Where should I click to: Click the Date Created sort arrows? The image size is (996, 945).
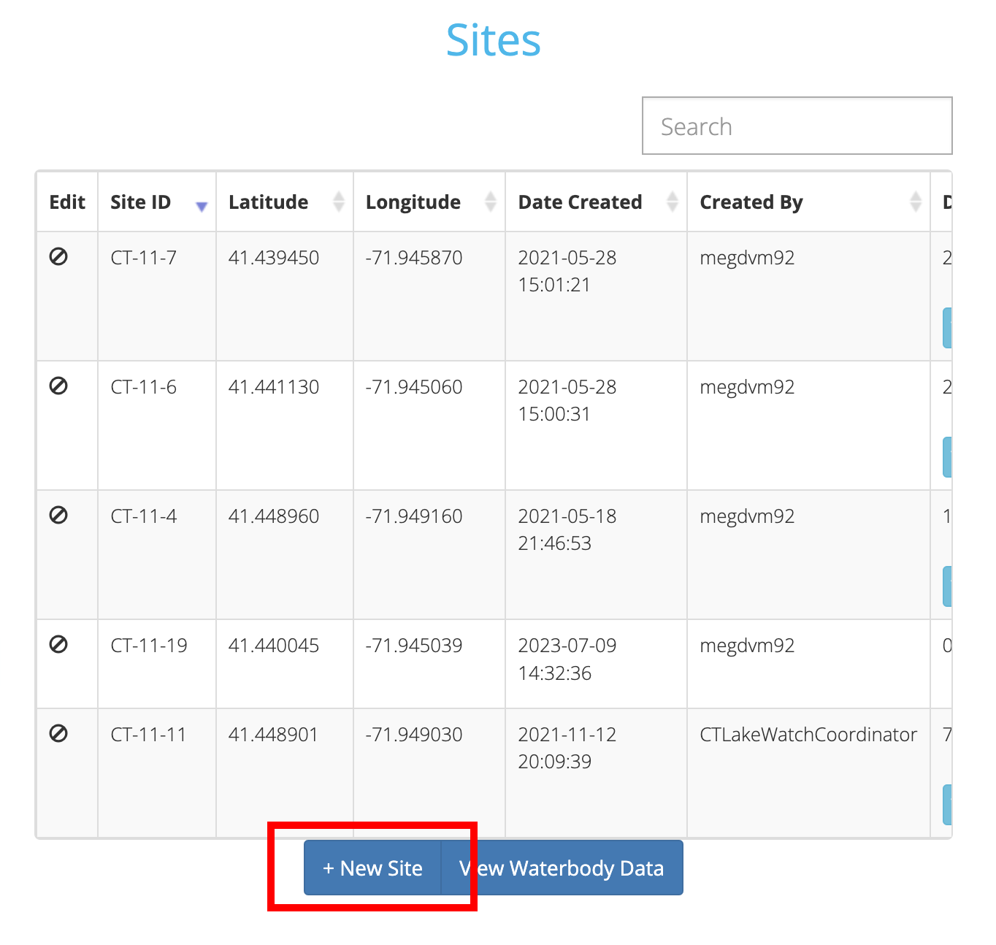[672, 202]
